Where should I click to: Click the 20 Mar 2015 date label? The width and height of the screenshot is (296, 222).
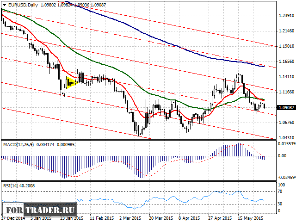(161, 218)
